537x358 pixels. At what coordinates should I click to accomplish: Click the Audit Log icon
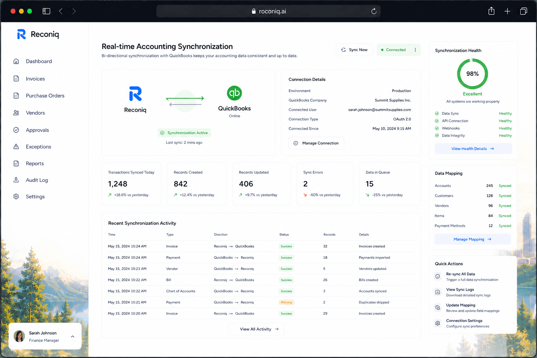[16, 180]
